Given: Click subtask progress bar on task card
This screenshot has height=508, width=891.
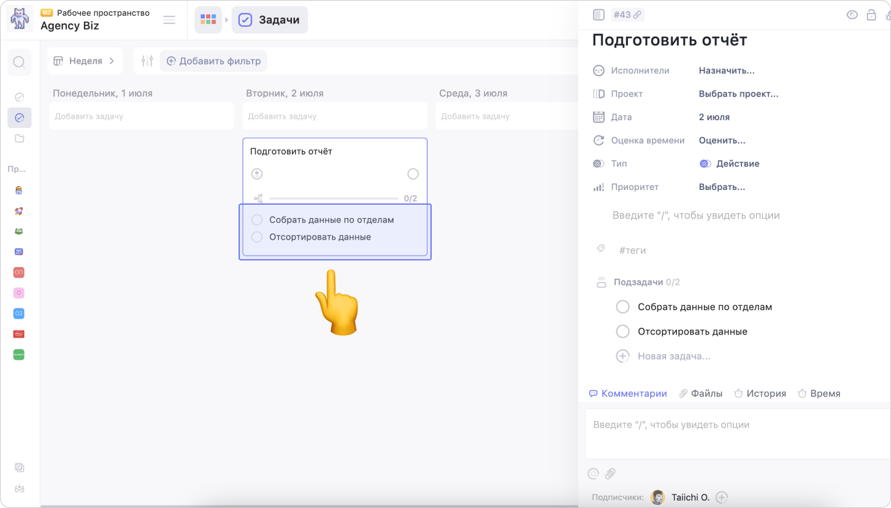Looking at the screenshot, I should point(334,199).
